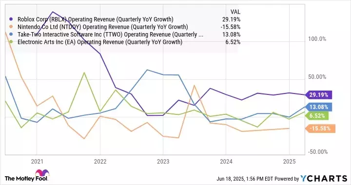Click the purple Roblox legend dot
351x185 pixels.
tap(11, 19)
